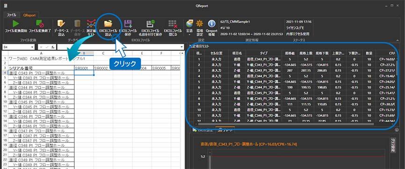Switch to the ファイル ribbon tab
This screenshot has width=405, height=169.
(12, 15)
